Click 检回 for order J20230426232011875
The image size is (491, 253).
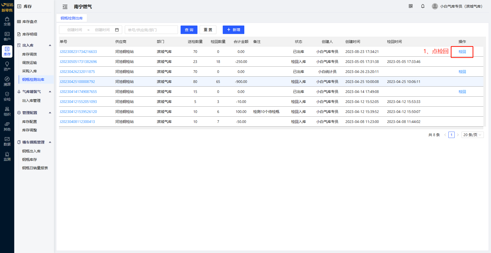[462, 72]
